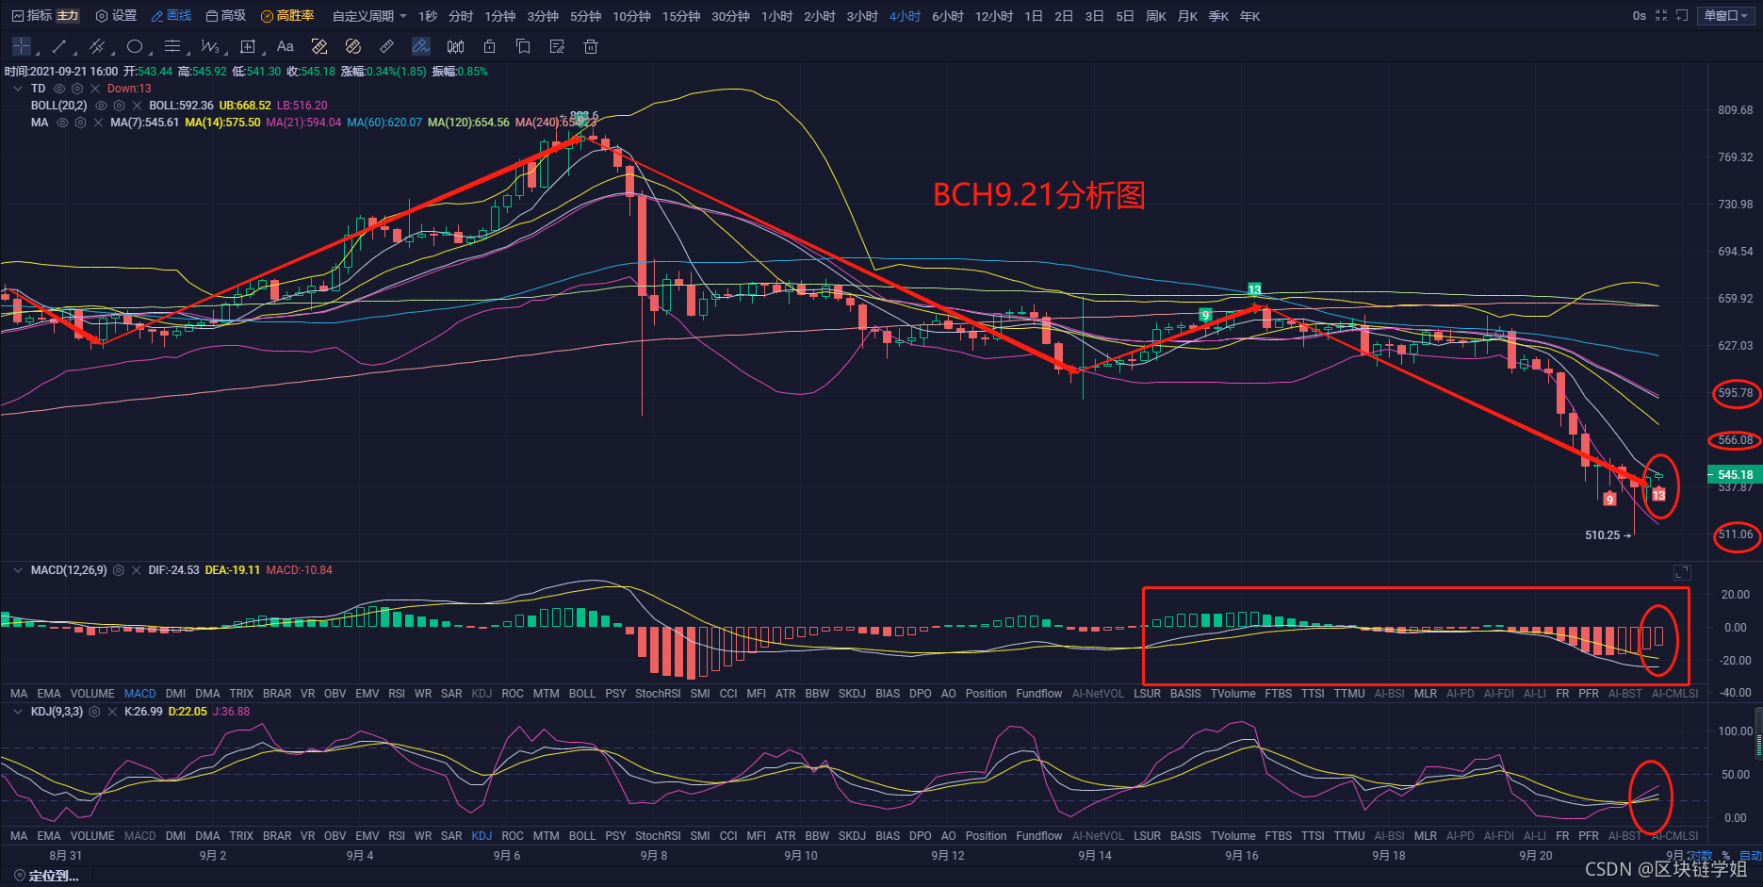Toggle 画线 drawing mode

coord(171,16)
